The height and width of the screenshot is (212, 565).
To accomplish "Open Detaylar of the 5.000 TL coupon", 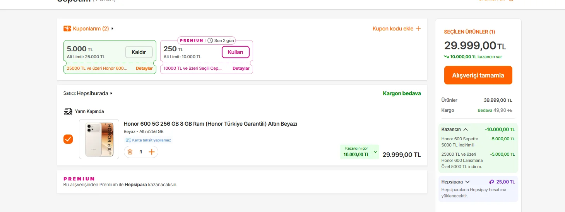I will (144, 68).
